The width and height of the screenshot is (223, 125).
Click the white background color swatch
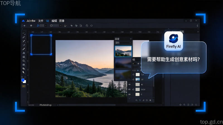25,82
